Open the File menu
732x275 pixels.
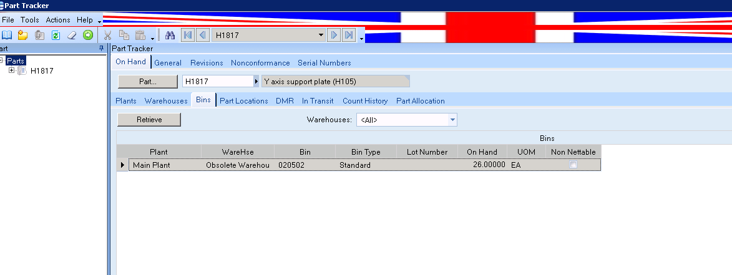point(8,20)
